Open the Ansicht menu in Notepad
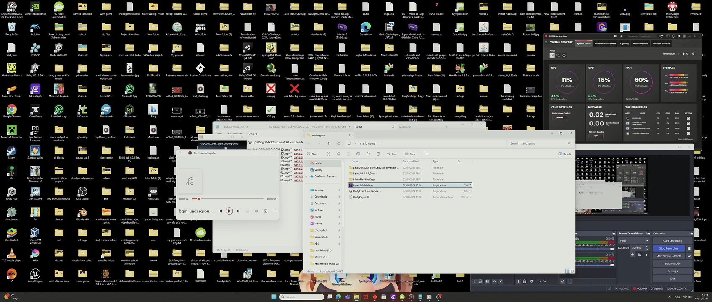 pyautogui.click(x=252, y=133)
